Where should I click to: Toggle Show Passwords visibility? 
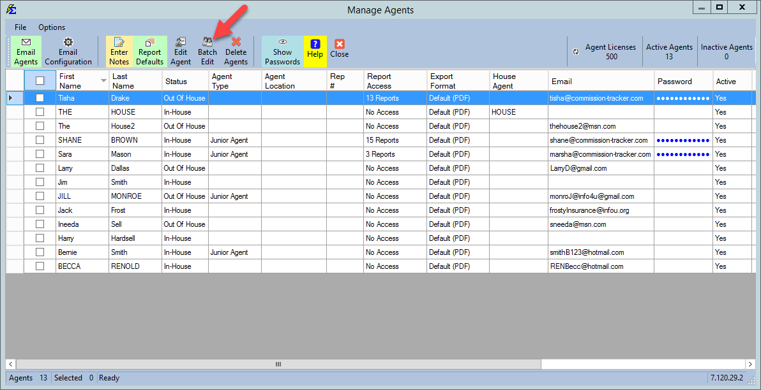282,51
